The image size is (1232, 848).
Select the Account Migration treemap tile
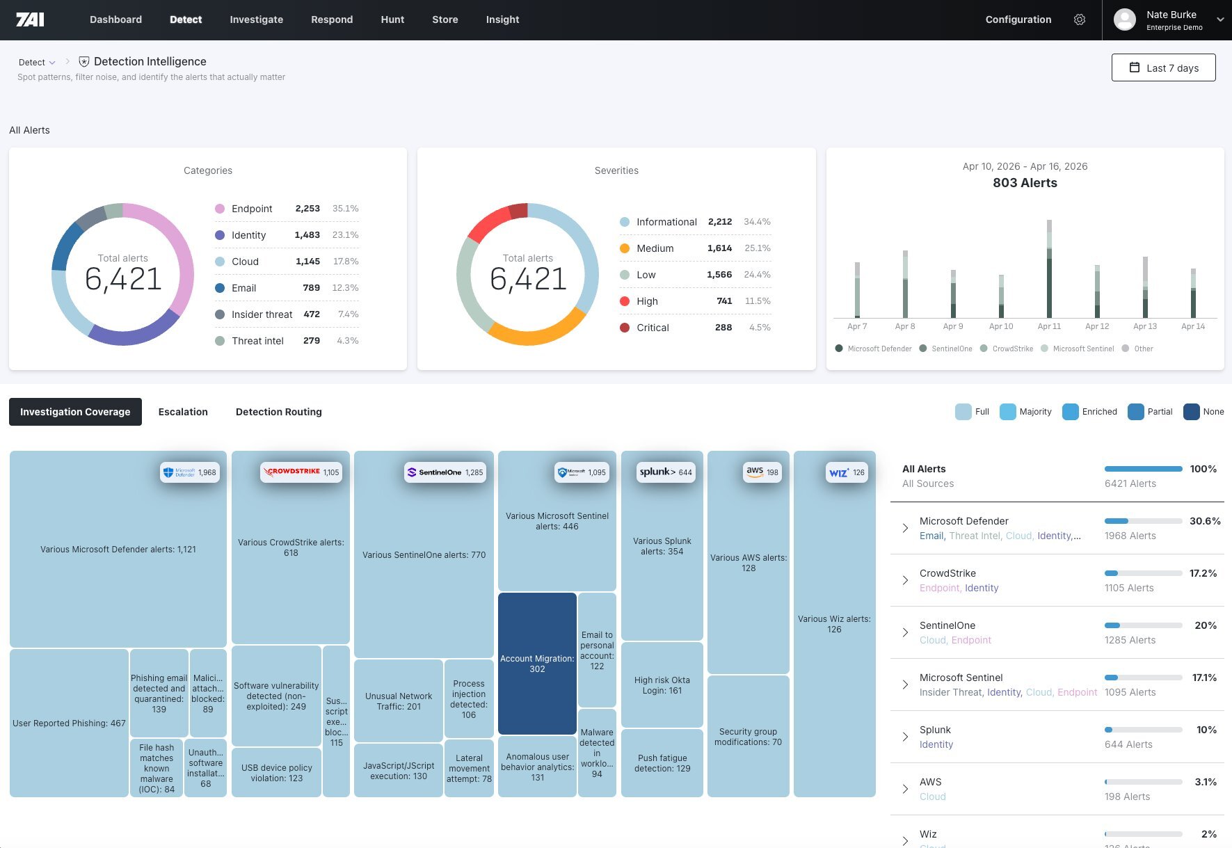click(537, 664)
